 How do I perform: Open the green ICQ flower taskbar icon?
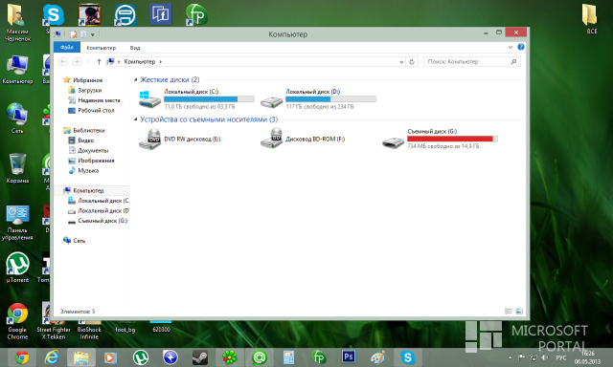point(230,357)
